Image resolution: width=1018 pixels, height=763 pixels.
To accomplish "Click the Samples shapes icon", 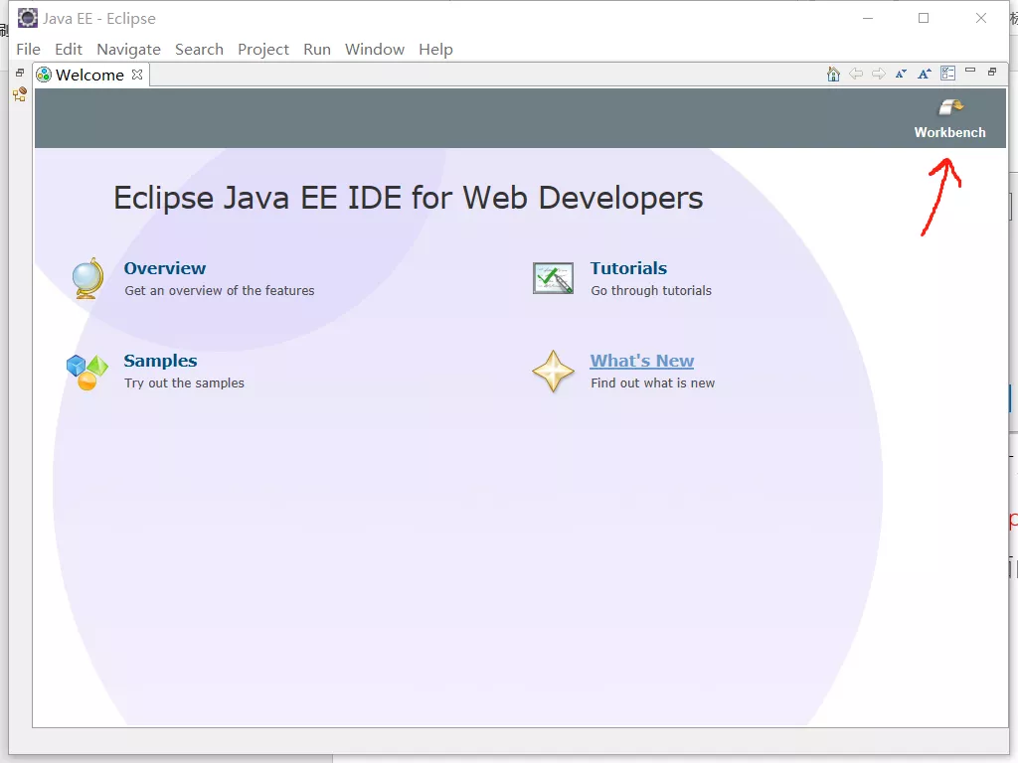I will (x=87, y=372).
